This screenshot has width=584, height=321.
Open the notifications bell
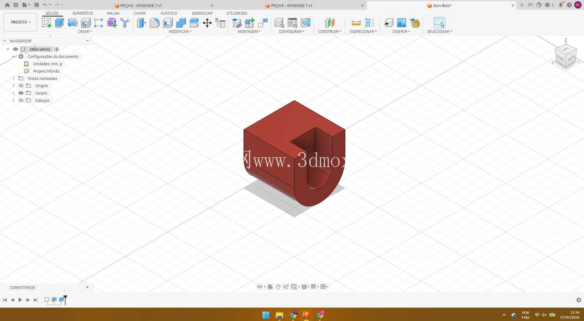coord(561,5)
